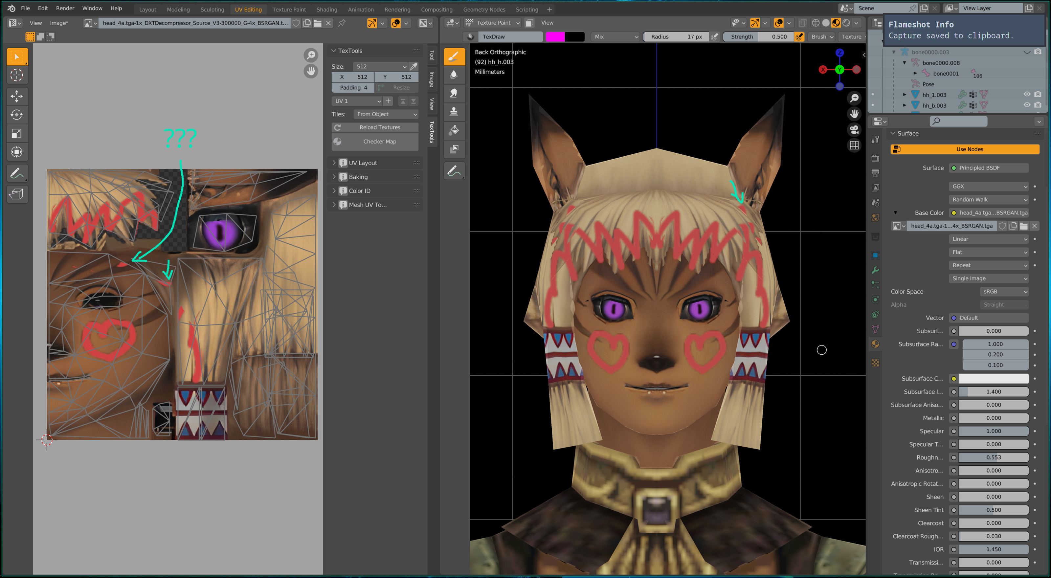This screenshot has width=1051, height=578.
Task: Toggle visibility of hh_1.003 object
Action: coord(1027,94)
